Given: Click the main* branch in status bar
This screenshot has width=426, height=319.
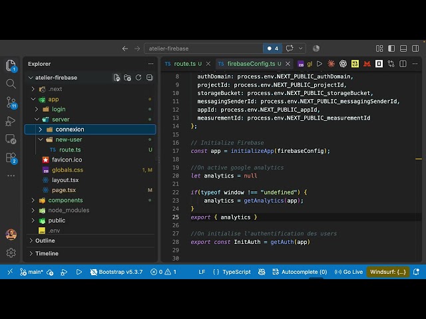Looking at the screenshot, I should [x=31, y=272].
